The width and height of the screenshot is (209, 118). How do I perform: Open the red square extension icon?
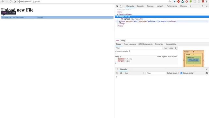[203, 1]
